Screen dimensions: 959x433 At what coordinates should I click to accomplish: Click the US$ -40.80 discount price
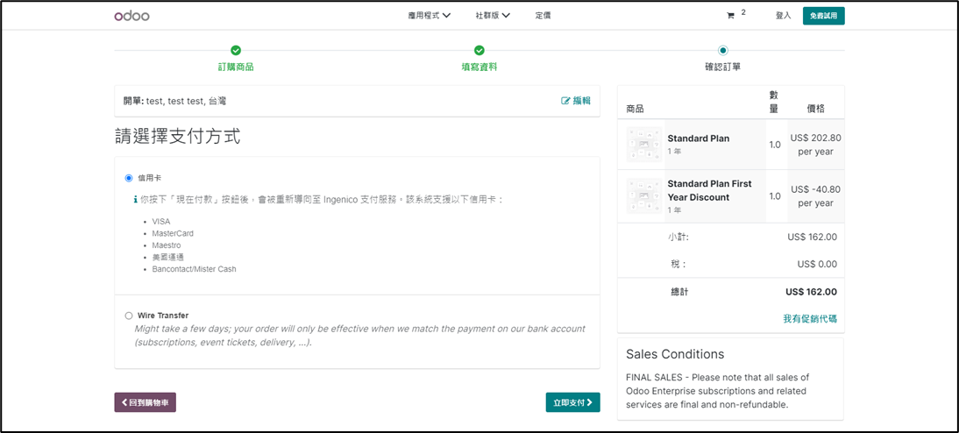816,189
